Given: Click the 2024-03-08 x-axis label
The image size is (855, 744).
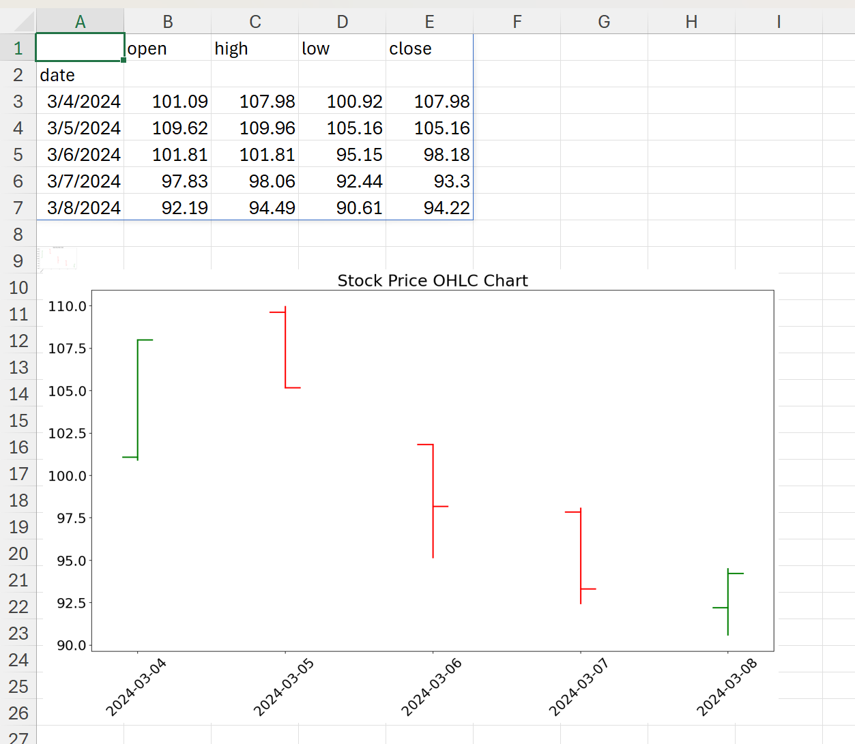Looking at the screenshot, I should pyautogui.click(x=727, y=687).
